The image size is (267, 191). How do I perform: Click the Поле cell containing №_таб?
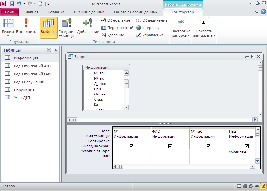[x=208, y=131]
